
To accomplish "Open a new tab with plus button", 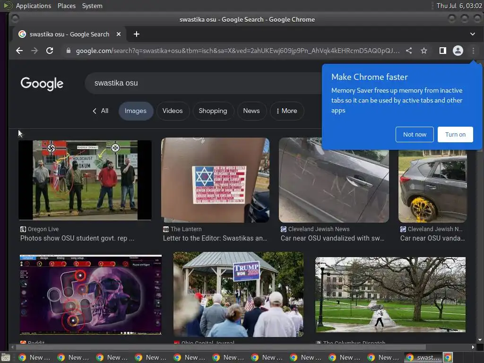I will (x=137, y=34).
